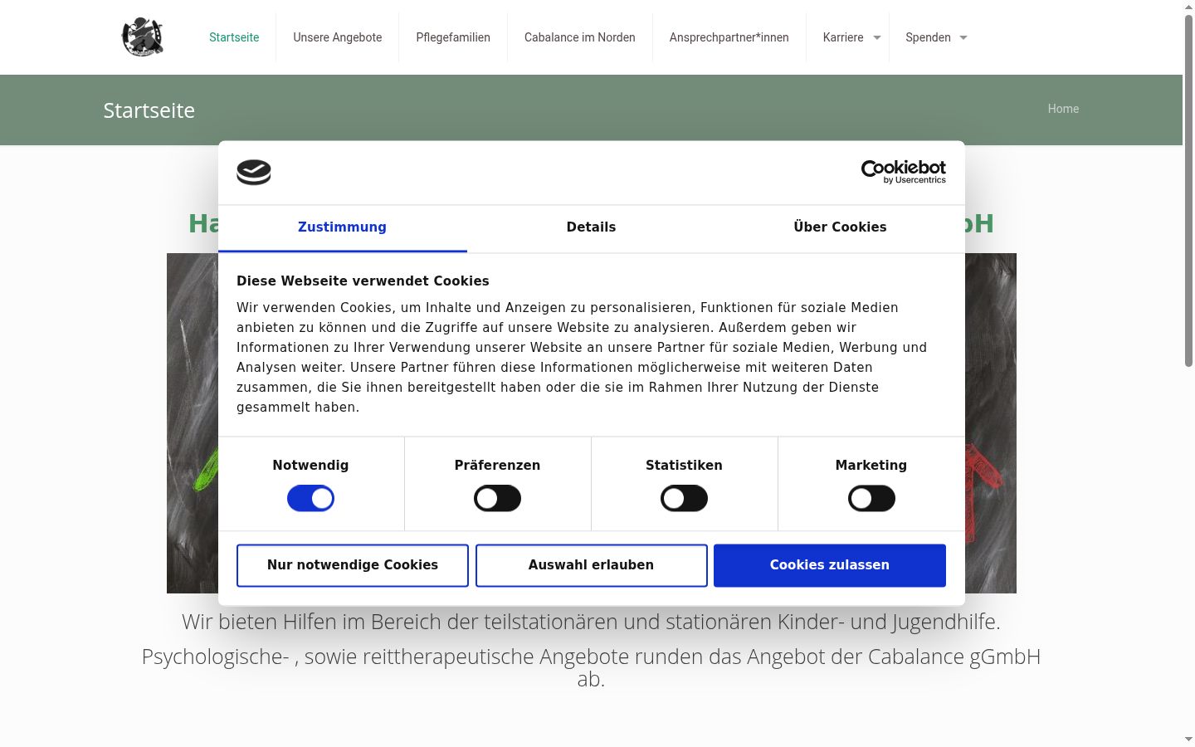Open Cabalance im Norden page
The height and width of the screenshot is (747, 1195).
pyautogui.click(x=580, y=37)
